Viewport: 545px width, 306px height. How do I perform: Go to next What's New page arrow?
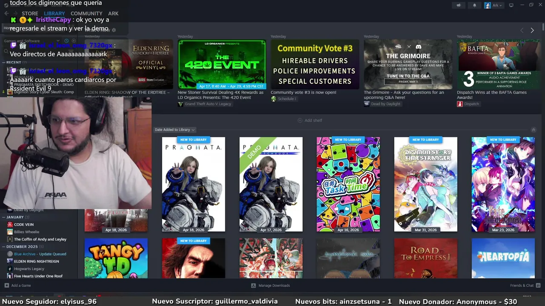click(532, 30)
